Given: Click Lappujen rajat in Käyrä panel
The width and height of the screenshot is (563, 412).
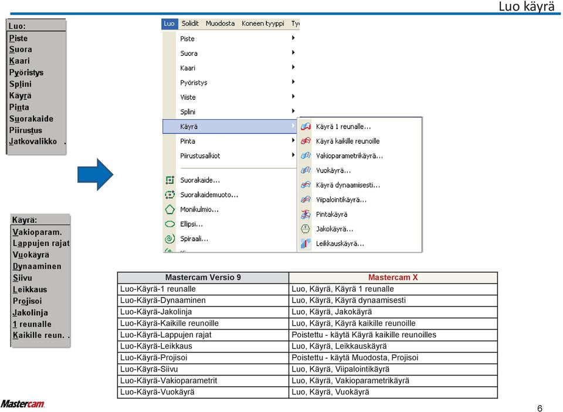Looking at the screenshot, I should coord(41,244).
